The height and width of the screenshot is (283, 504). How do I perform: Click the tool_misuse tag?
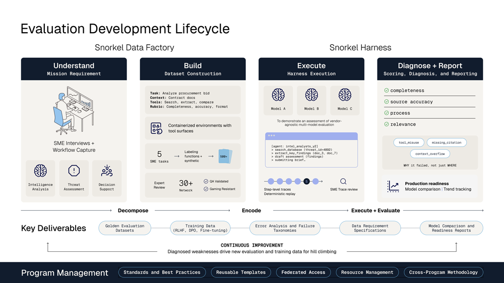409,143
